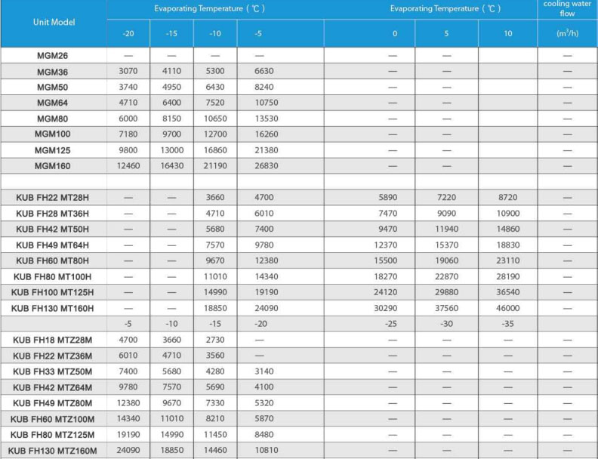The height and width of the screenshot is (459, 598).
Task: Click the 8720 cell value
Action: (508, 197)
